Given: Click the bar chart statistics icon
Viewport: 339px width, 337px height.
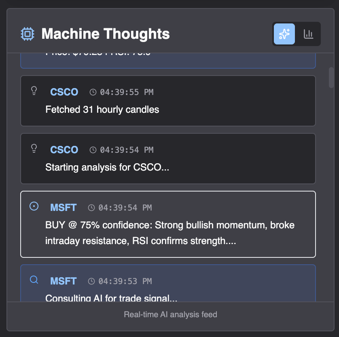Looking at the screenshot, I should [309, 34].
